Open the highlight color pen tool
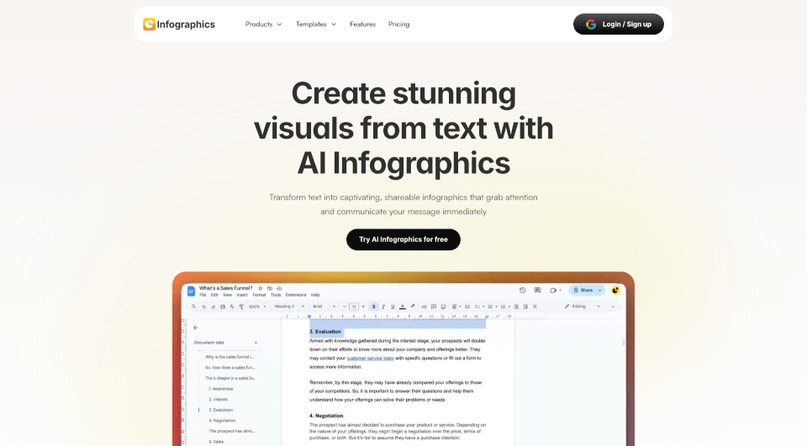 (x=413, y=306)
